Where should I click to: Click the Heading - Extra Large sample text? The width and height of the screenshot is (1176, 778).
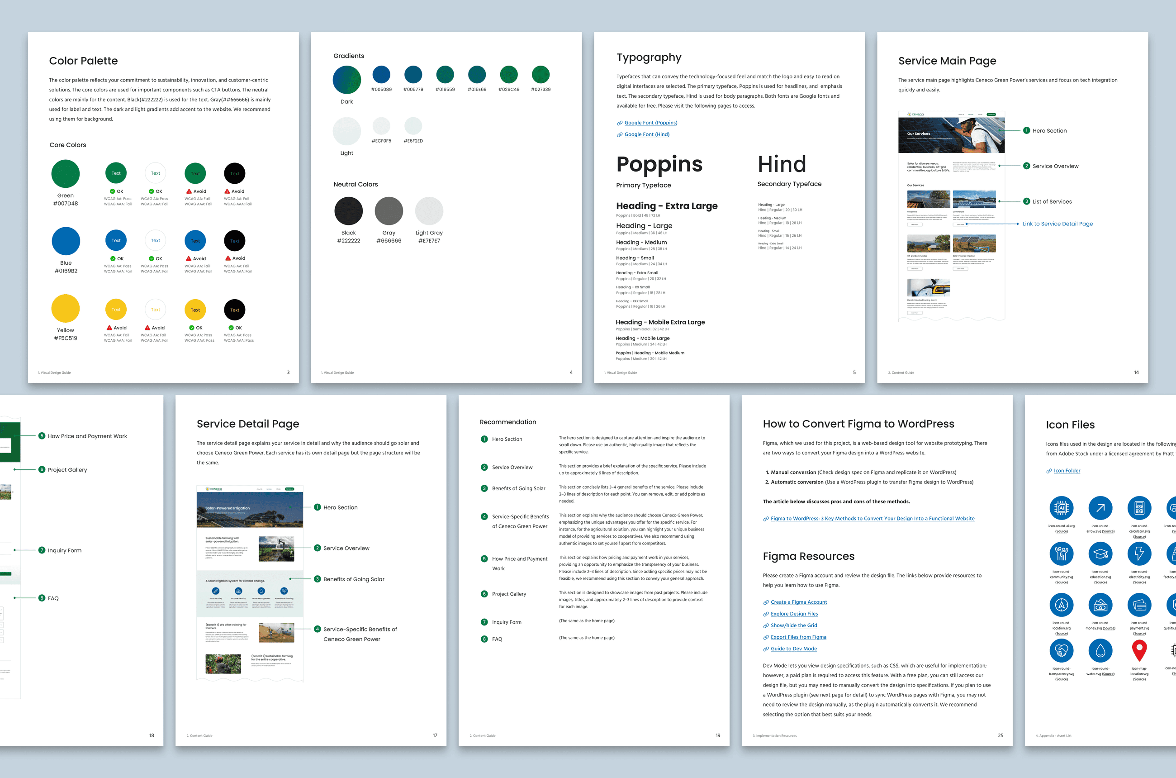666,206
